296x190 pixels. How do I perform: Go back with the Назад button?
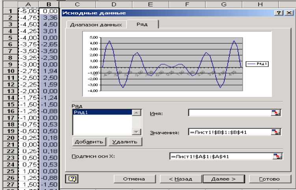tap(180, 179)
